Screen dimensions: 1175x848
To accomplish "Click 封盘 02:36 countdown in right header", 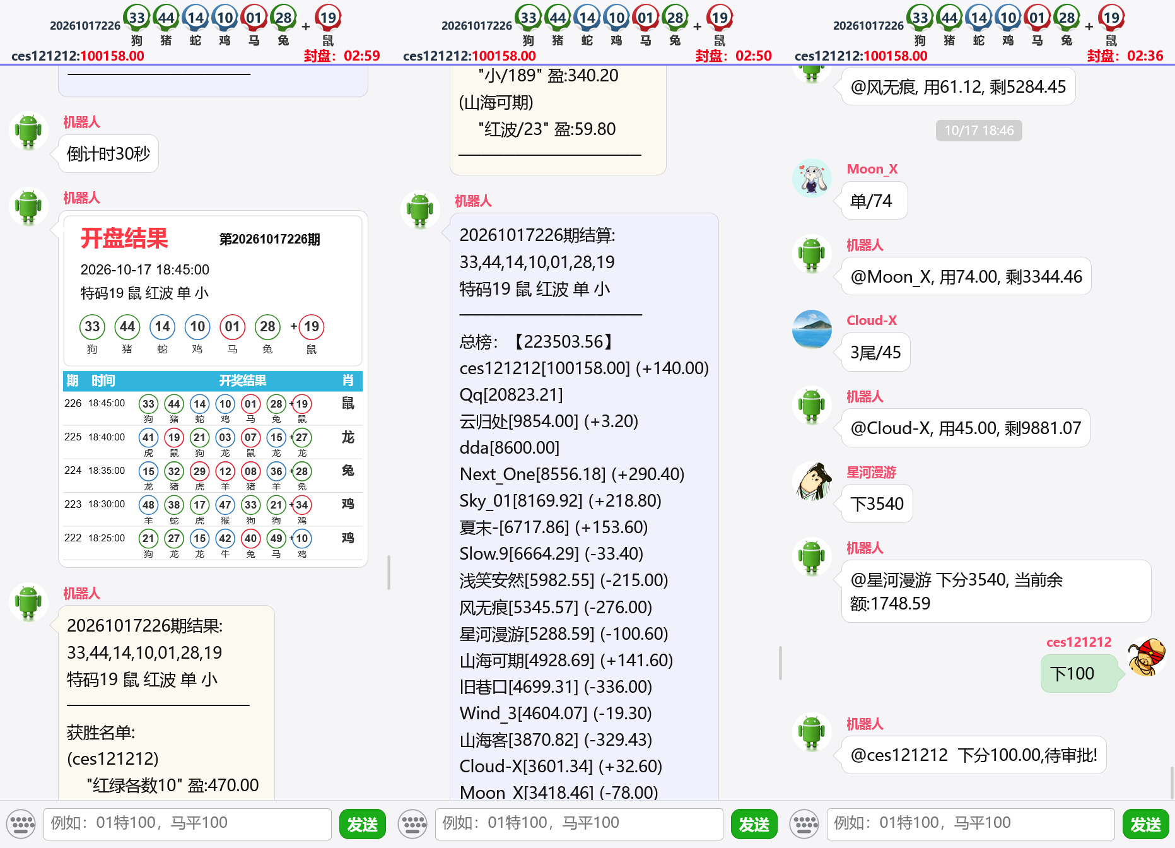I will click(1125, 56).
